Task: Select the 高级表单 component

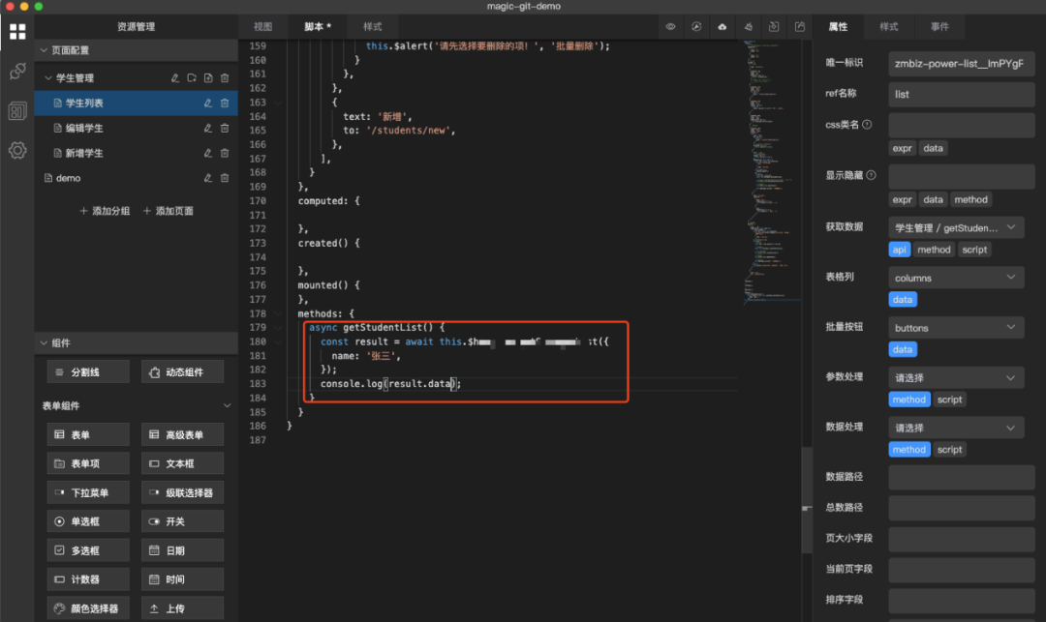Action: pyautogui.click(x=182, y=435)
